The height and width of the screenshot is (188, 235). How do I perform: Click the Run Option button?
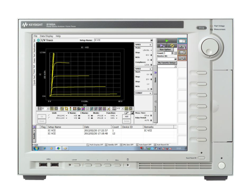tap(165, 49)
